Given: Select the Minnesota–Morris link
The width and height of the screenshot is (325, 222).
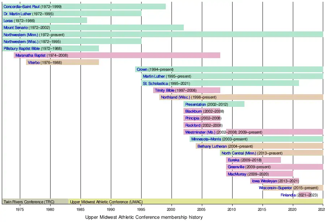Looking at the screenshot, I should tap(204, 139).
